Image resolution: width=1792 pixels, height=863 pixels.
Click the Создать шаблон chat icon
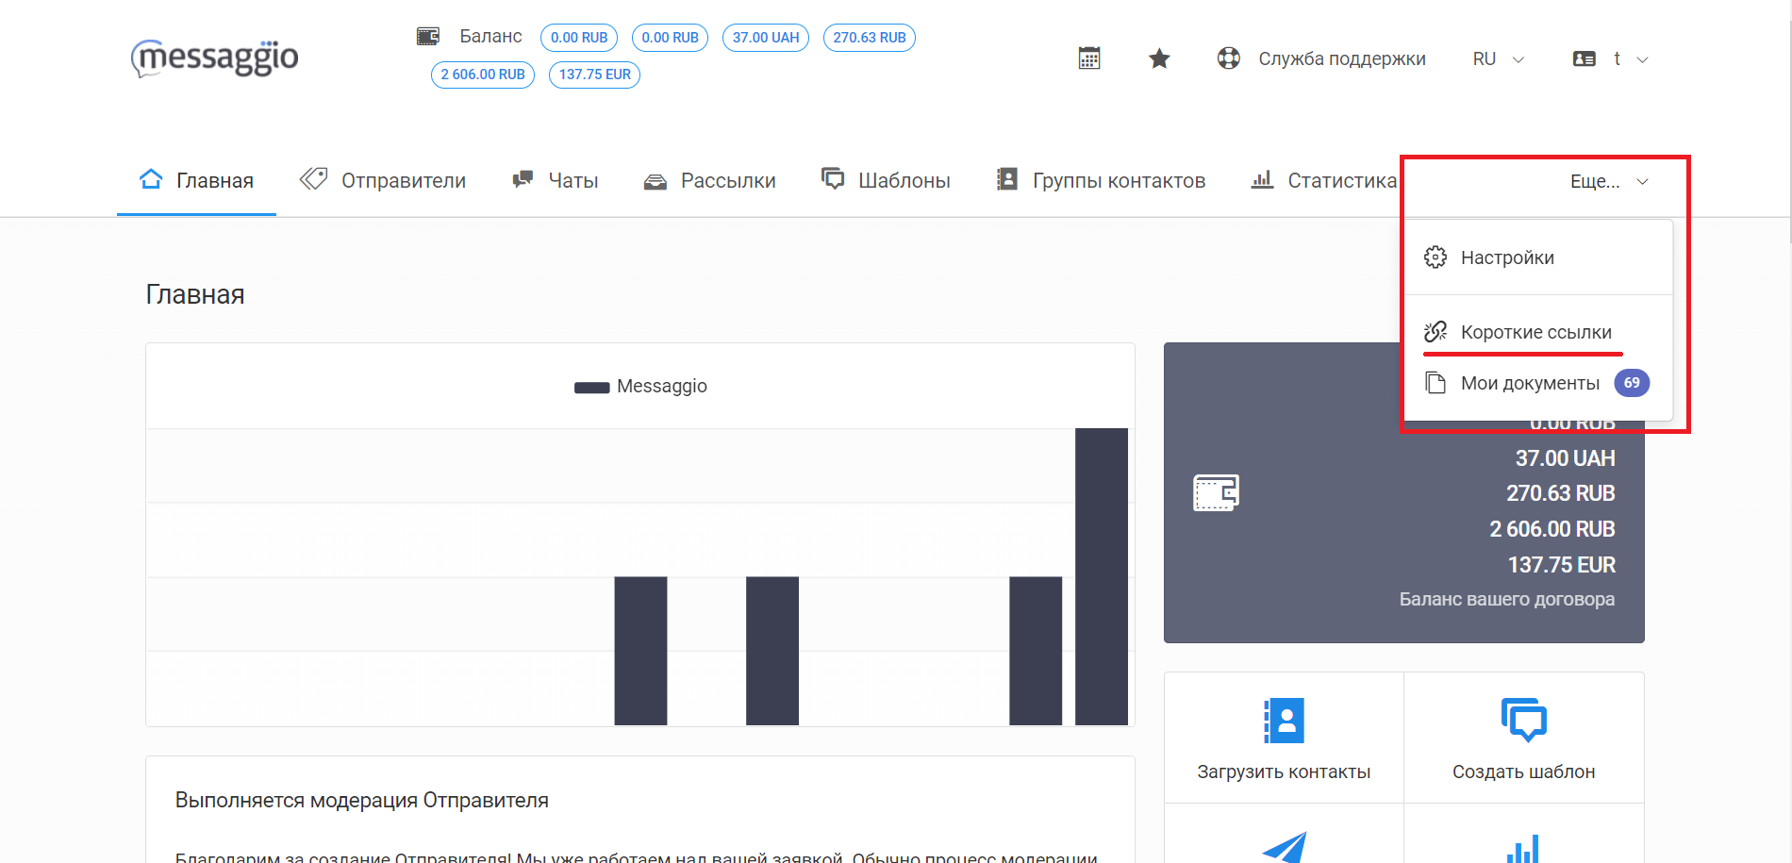tap(1524, 722)
